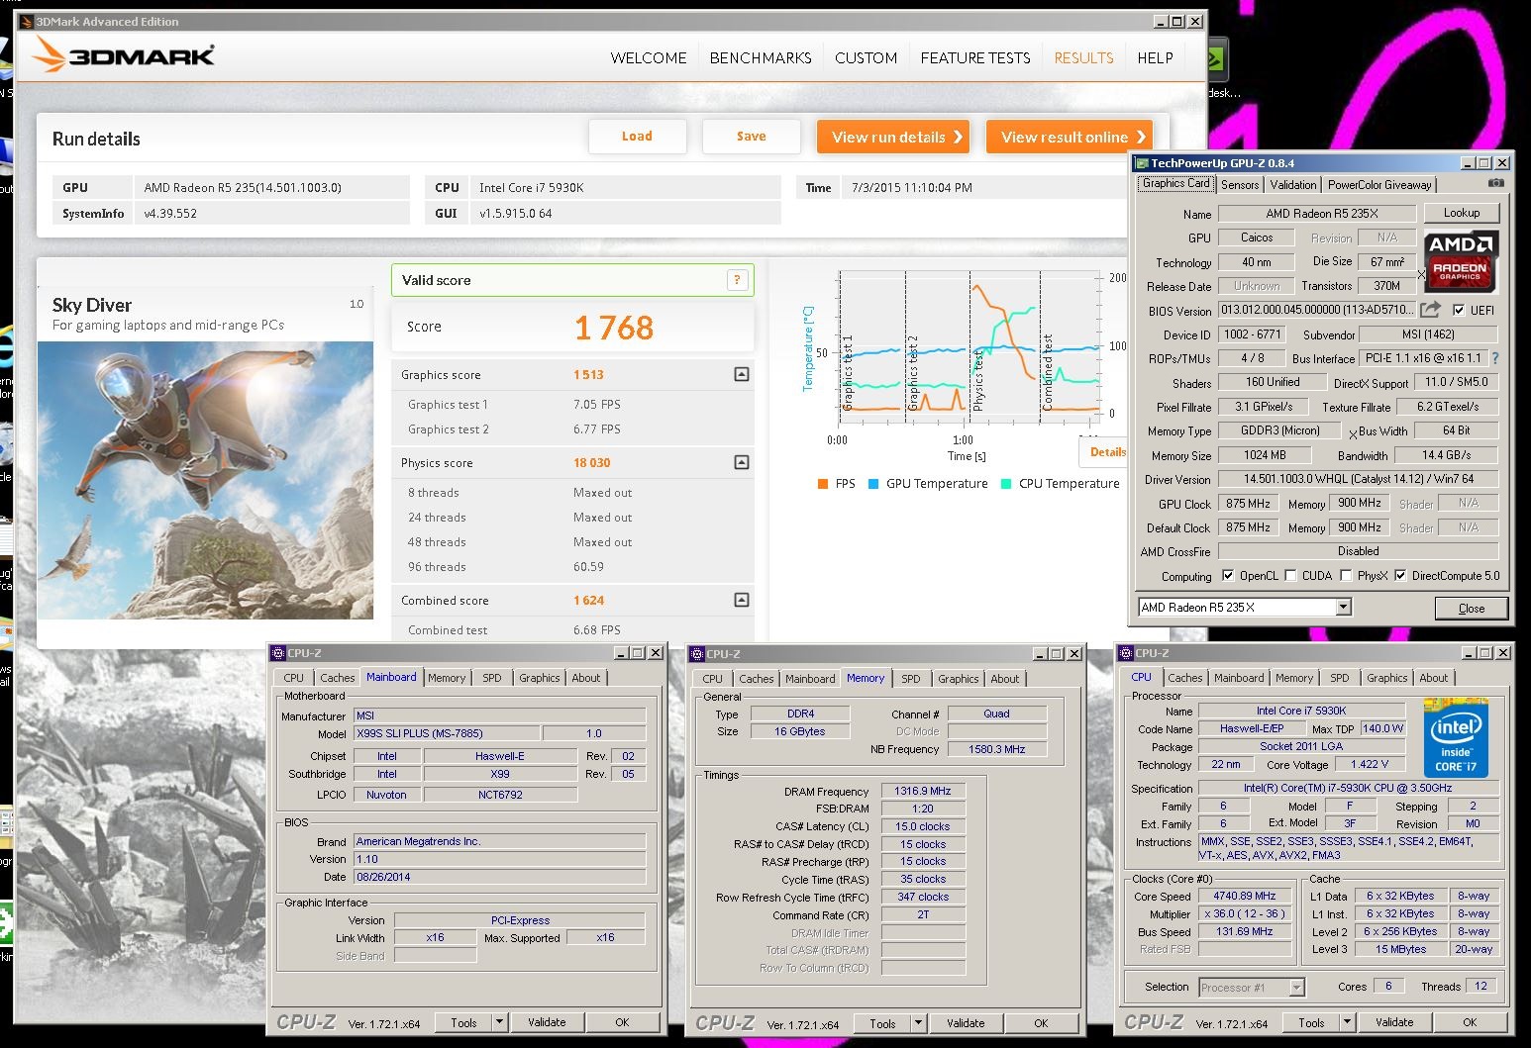Collapse the Combined score section

click(742, 600)
